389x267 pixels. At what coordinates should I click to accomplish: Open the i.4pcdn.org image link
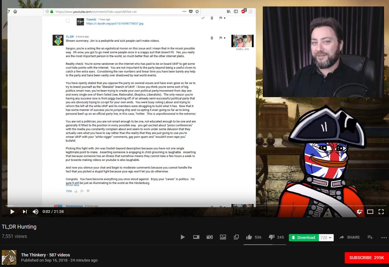115,23
